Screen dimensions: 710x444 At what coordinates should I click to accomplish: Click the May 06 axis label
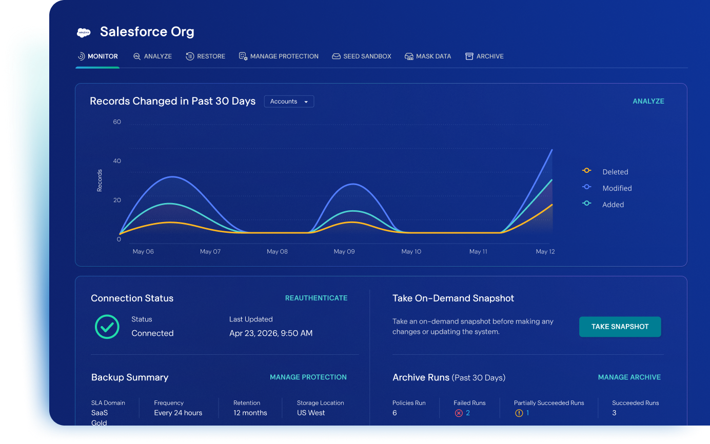143,252
